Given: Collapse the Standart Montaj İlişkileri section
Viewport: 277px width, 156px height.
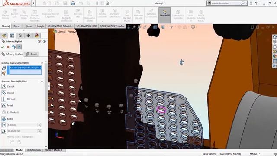Looking at the screenshot, I should pyautogui.click(x=42, y=81).
